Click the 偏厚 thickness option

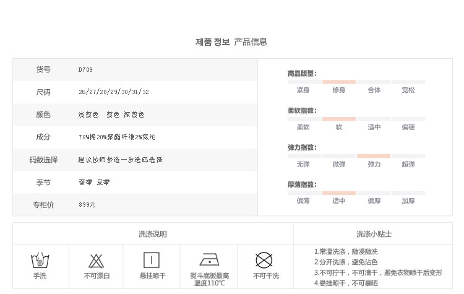click(x=374, y=201)
